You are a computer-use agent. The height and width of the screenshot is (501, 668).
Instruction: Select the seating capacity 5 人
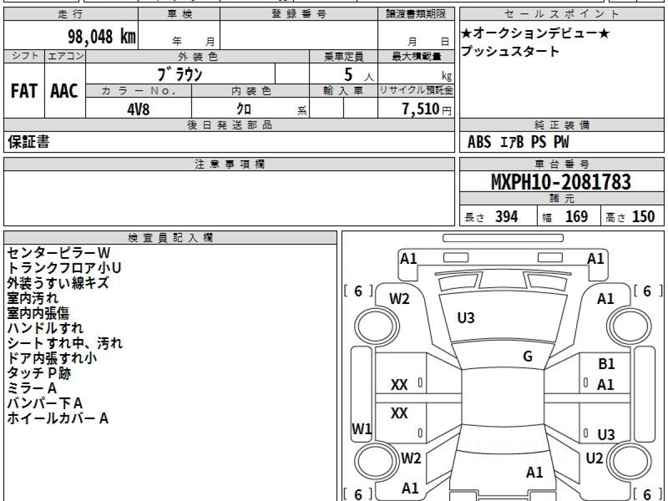[x=358, y=74]
